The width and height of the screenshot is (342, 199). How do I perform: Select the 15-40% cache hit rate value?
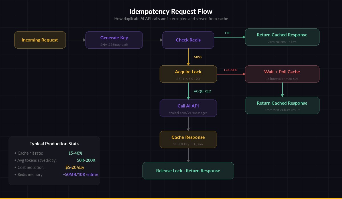tap(75, 153)
